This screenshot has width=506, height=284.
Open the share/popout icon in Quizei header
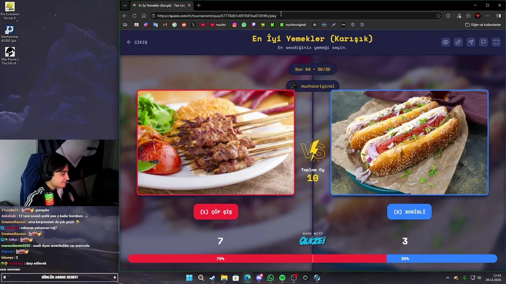tap(458, 42)
